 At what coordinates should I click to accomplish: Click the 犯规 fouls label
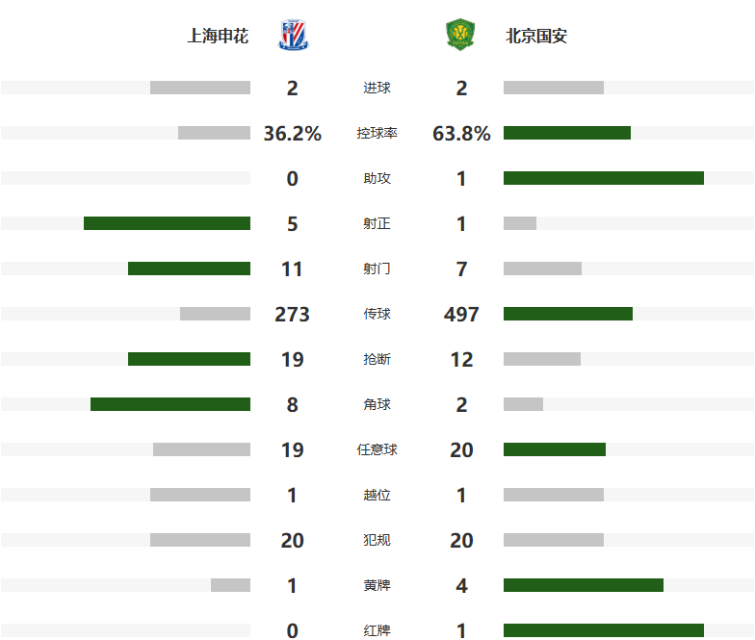point(377,540)
